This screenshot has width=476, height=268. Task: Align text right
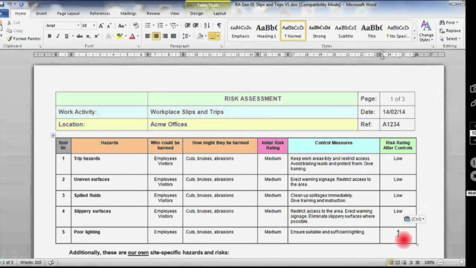coord(165,36)
